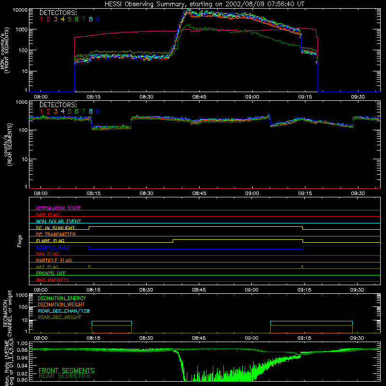Pick detector 2 label in rear segments legend
The width and height of the screenshot is (386, 386).
(49, 111)
